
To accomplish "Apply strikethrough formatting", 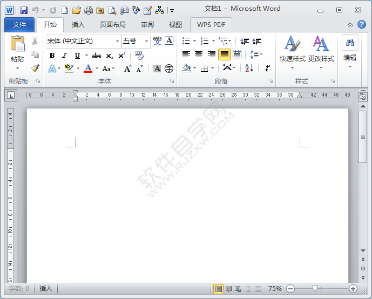I will click(x=97, y=55).
